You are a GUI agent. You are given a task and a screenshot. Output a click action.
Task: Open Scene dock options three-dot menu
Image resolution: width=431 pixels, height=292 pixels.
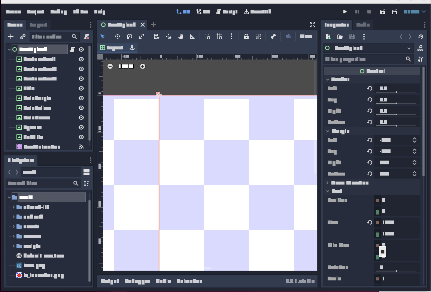coord(91,25)
